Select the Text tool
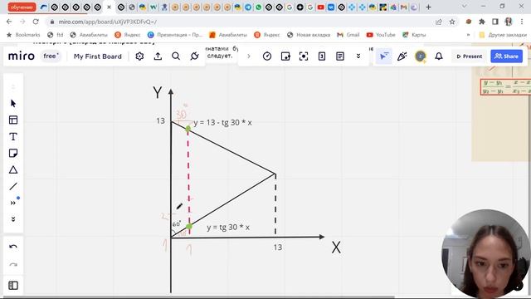Screen dimensions: 531x299 click(x=13, y=136)
